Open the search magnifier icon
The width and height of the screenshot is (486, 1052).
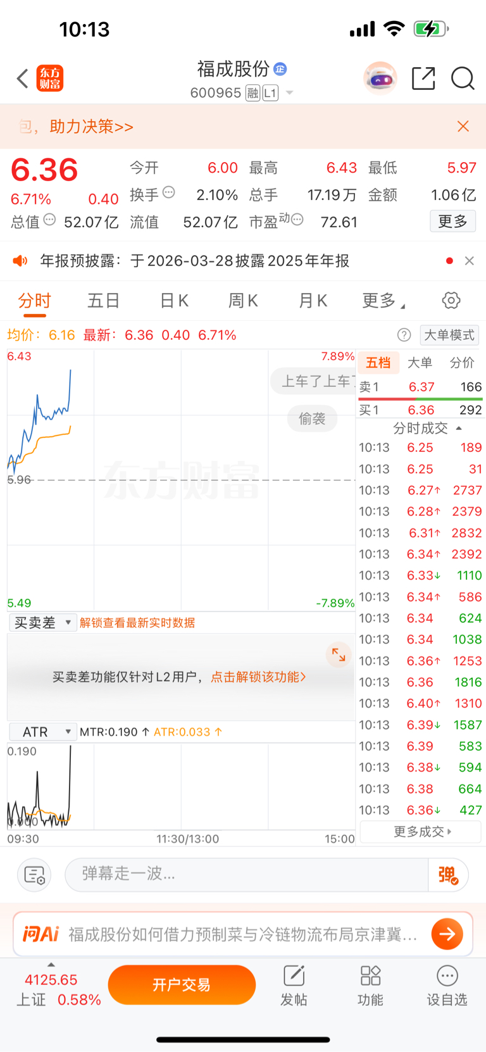pos(463,78)
